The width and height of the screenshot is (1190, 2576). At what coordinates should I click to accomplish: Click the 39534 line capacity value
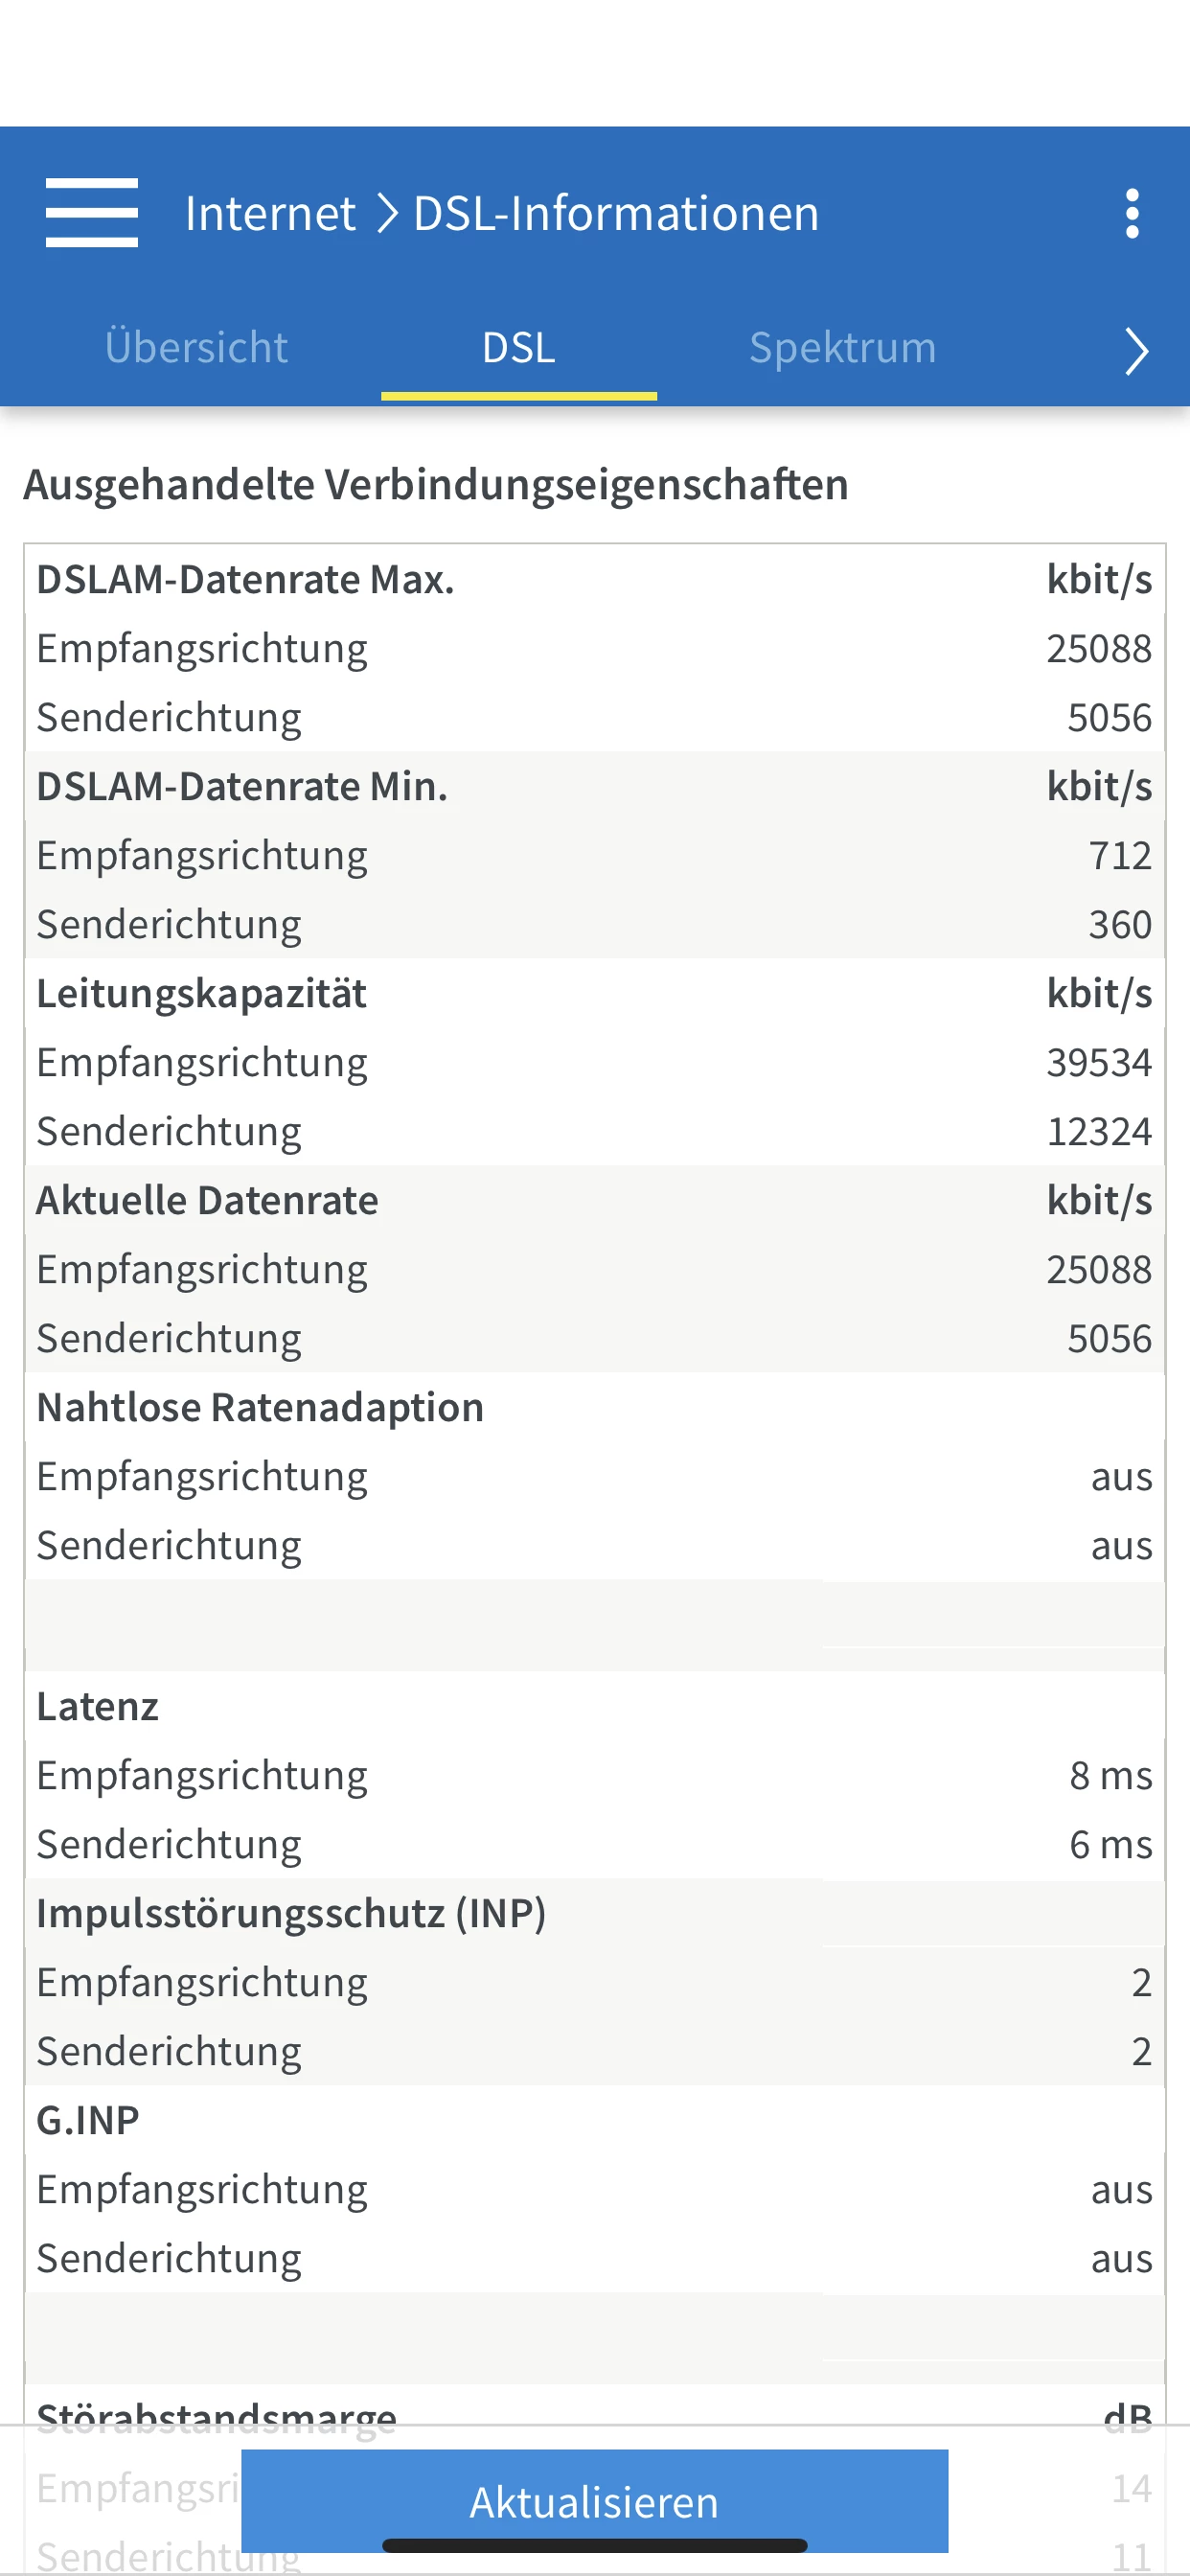tap(1098, 1063)
